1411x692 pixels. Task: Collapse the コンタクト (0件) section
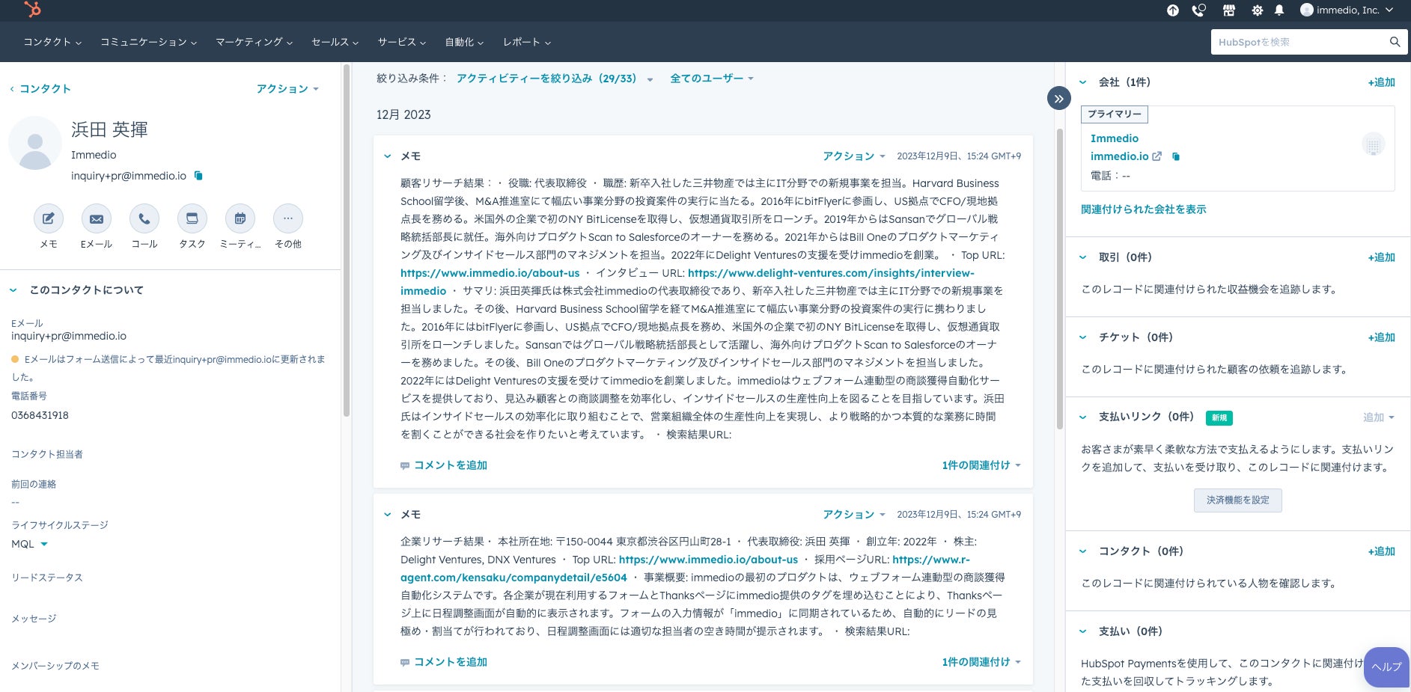point(1082,551)
